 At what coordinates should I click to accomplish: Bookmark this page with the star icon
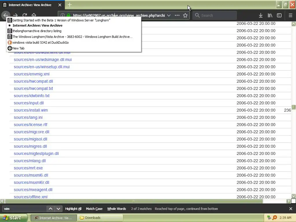point(185,16)
